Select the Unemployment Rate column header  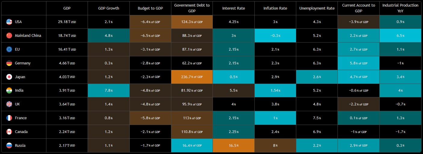pos(317,8)
